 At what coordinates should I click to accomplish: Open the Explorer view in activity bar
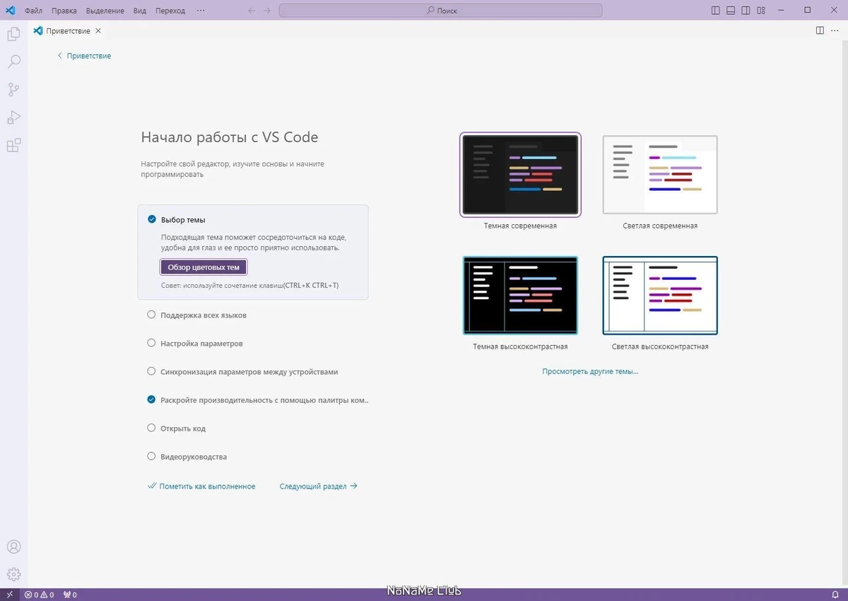pyautogui.click(x=13, y=34)
